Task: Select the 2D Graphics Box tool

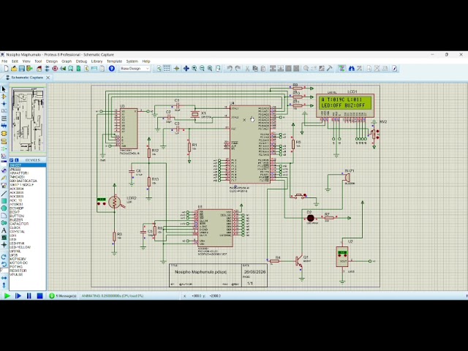Action: (x=4, y=201)
